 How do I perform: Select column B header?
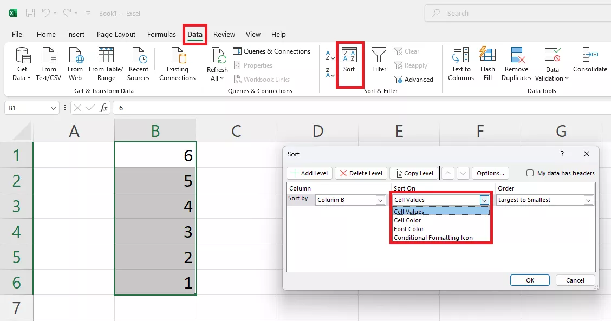(x=155, y=131)
